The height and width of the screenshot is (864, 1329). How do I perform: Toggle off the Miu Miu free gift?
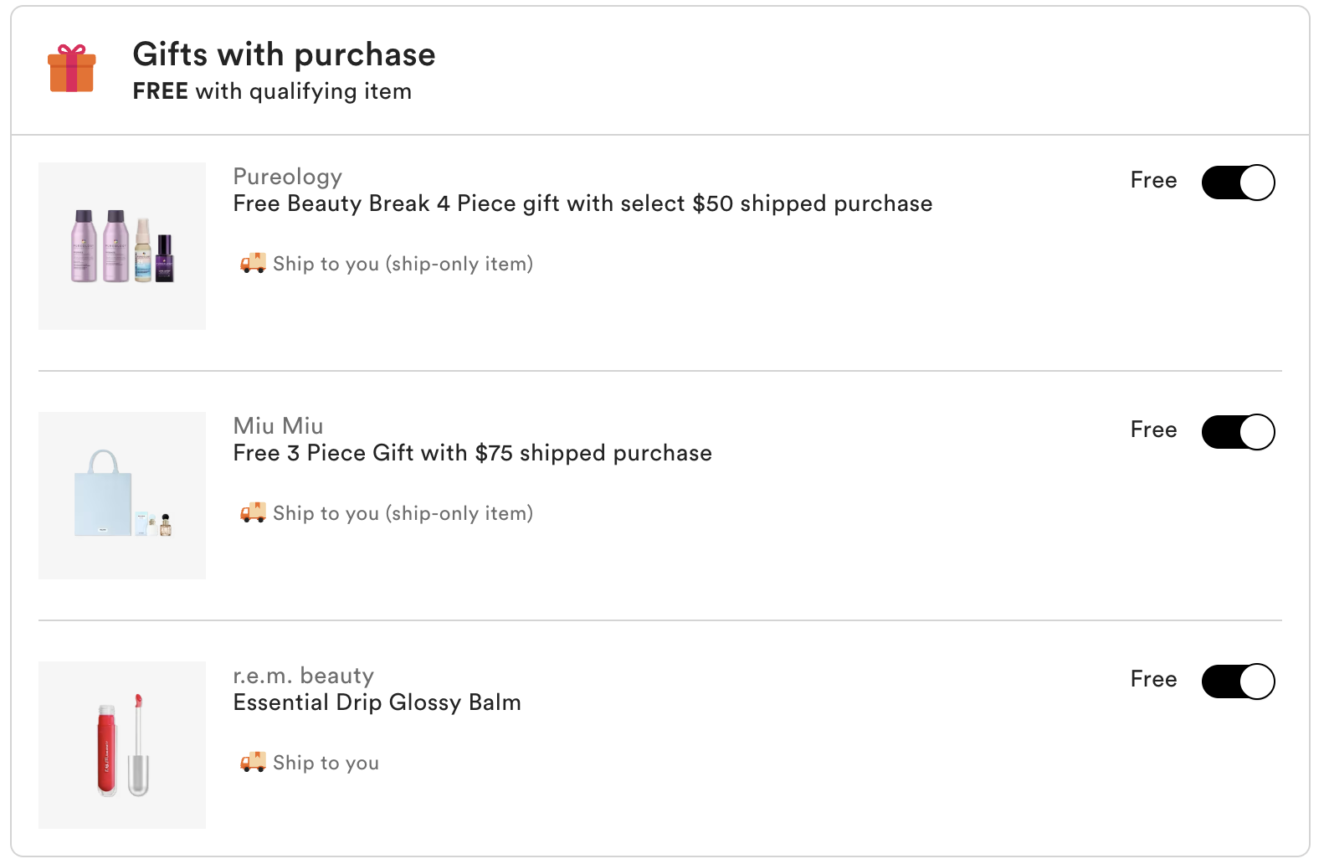[x=1238, y=432]
